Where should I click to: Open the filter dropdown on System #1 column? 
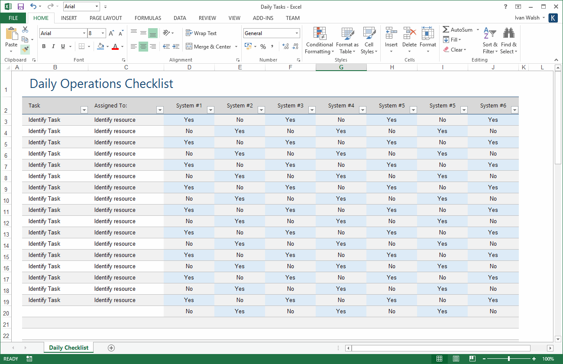point(210,110)
